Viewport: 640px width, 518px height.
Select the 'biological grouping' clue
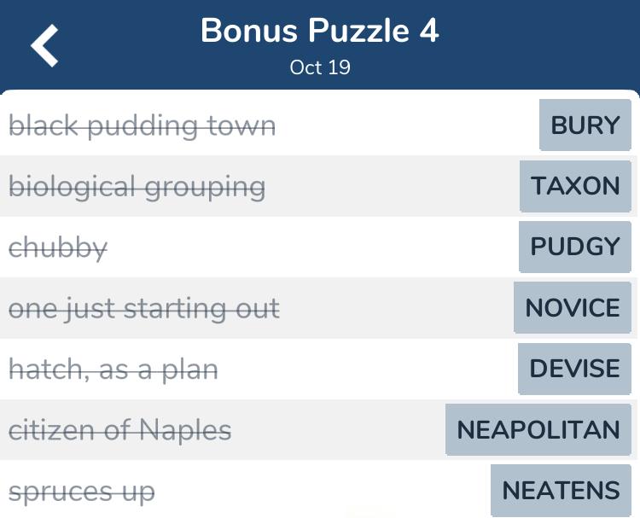coord(137,187)
